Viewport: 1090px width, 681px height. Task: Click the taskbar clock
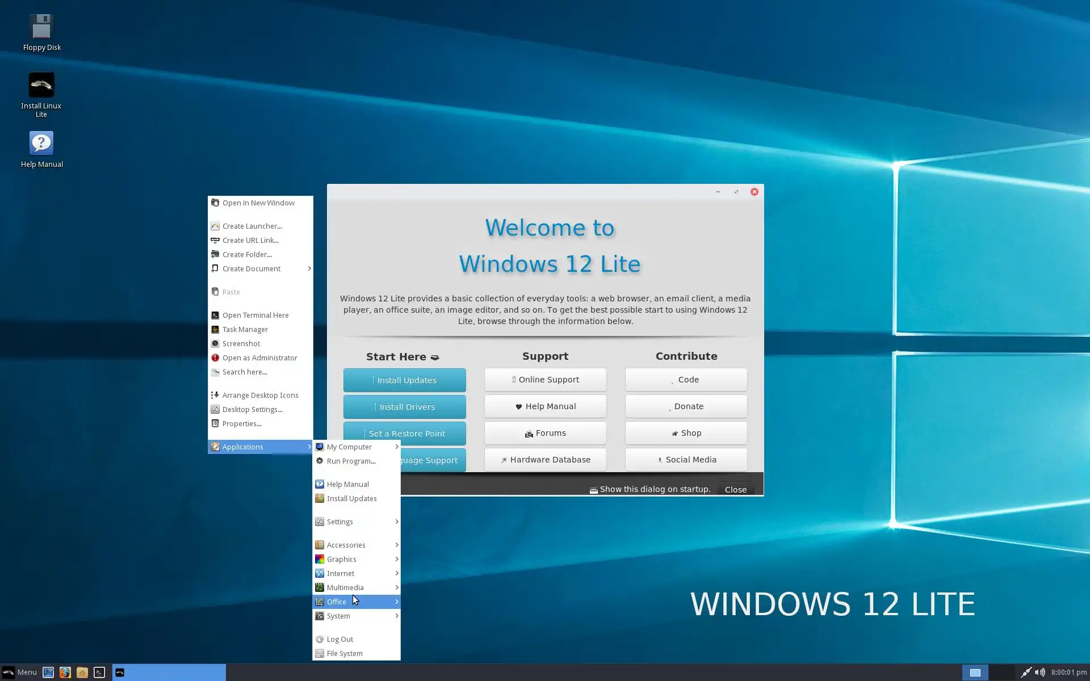tap(1068, 672)
